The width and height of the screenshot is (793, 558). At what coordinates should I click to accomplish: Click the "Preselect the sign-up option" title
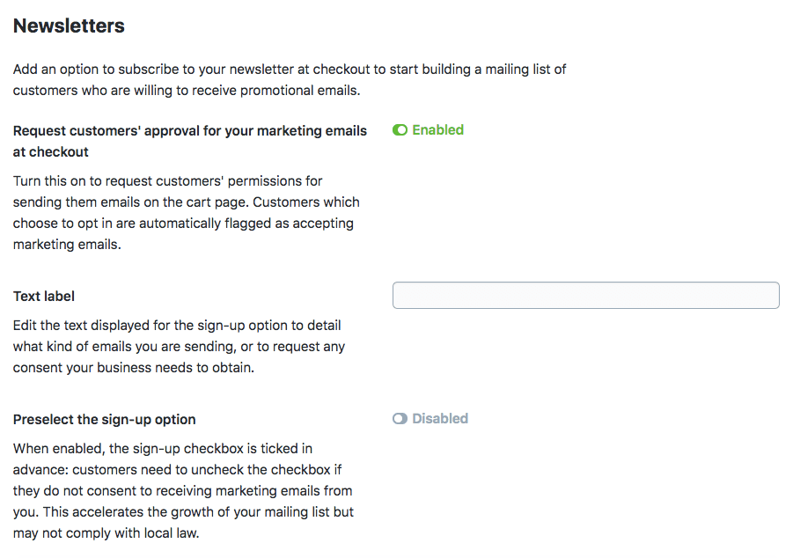[104, 419]
